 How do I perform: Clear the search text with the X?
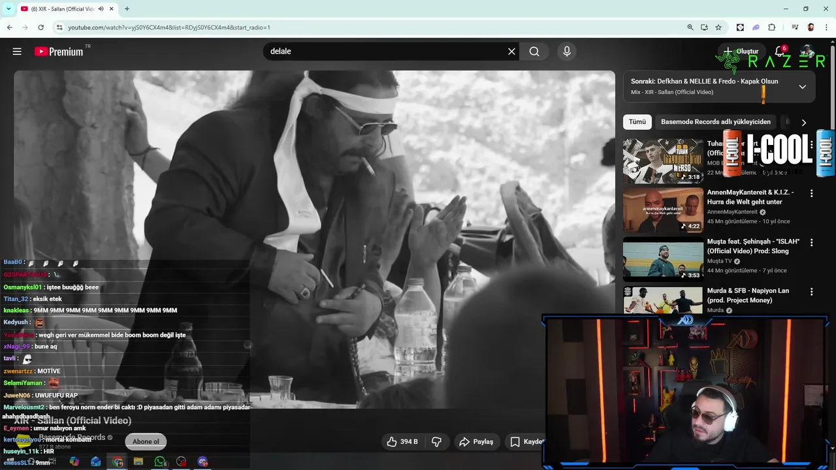coord(511,52)
